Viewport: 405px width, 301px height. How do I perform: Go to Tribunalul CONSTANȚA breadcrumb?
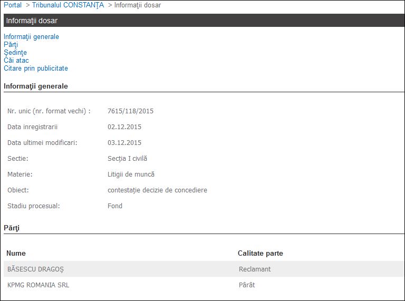coord(68,5)
